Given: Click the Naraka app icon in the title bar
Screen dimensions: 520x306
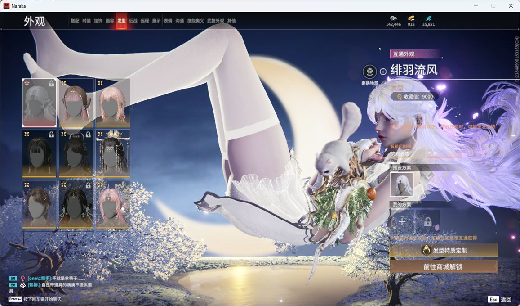Looking at the screenshot, I should [6, 6].
